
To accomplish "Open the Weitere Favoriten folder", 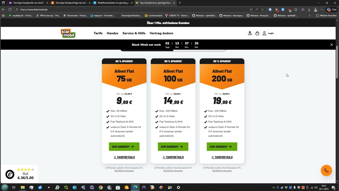I will click(x=326, y=16).
